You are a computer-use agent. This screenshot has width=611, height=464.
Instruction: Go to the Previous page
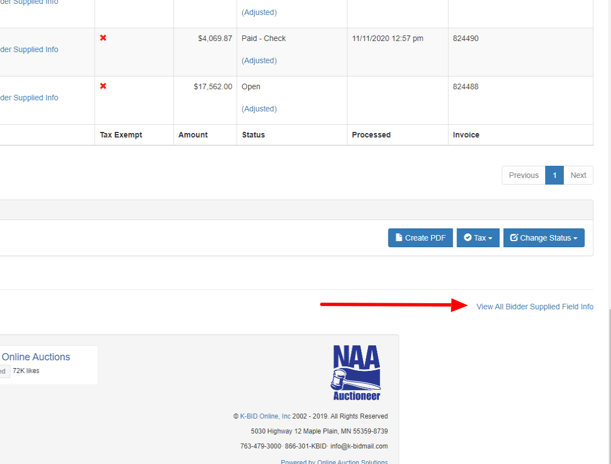(523, 175)
